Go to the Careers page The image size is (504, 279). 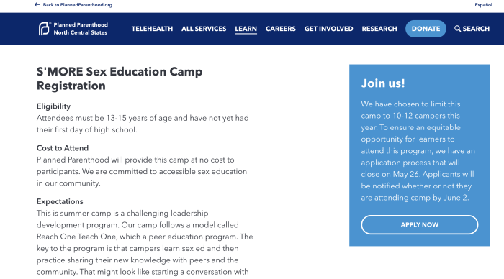(281, 29)
